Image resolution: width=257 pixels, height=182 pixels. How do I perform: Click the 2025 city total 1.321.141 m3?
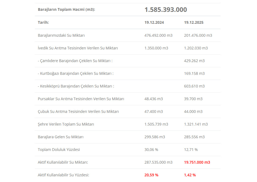(x=196, y=124)
